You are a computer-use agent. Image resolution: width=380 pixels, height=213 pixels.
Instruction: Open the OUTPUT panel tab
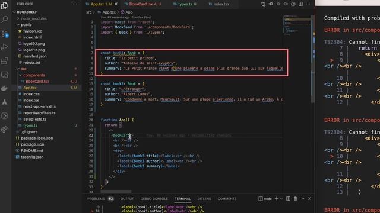click(127, 199)
